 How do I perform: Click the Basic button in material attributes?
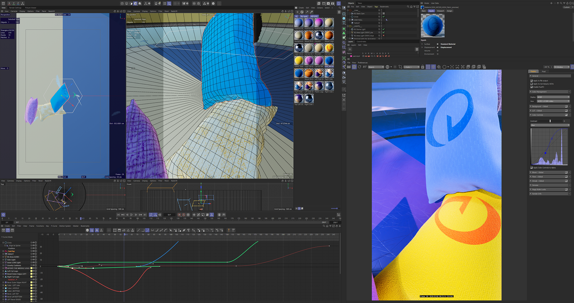pyautogui.click(x=424, y=11)
